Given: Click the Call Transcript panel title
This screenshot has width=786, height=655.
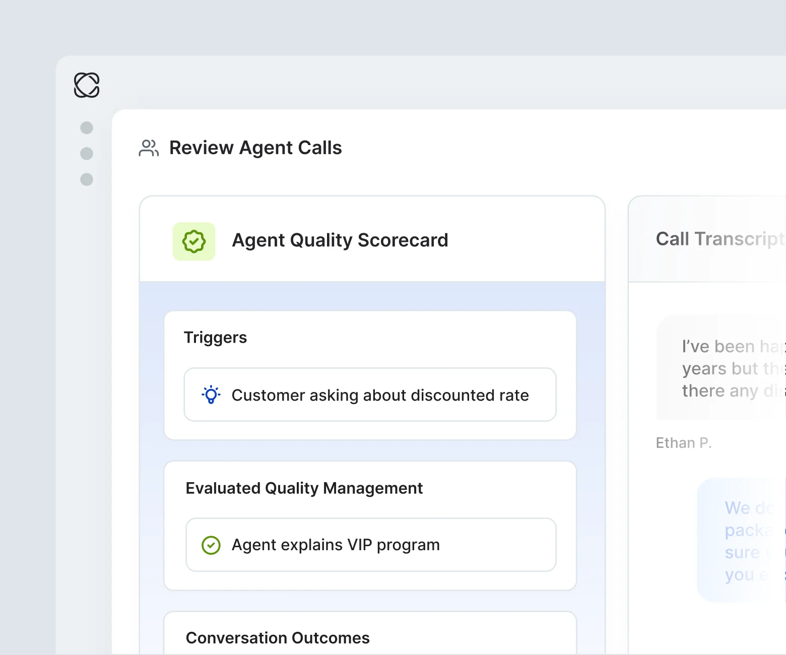Looking at the screenshot, I should click(x=720, y=239).
